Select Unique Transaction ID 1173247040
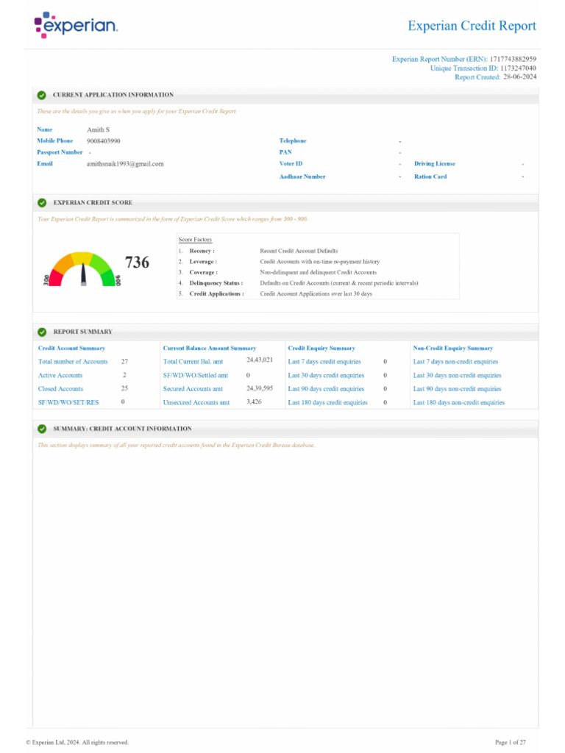This screenshot has height=753, width=565. [518, 68]
